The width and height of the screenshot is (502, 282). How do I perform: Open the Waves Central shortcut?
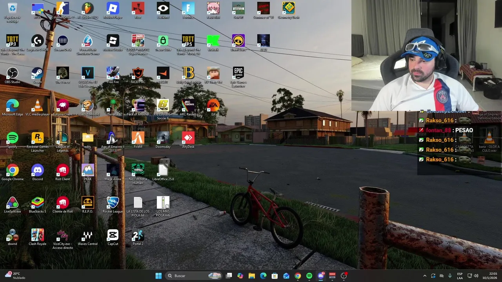point(87,237)
